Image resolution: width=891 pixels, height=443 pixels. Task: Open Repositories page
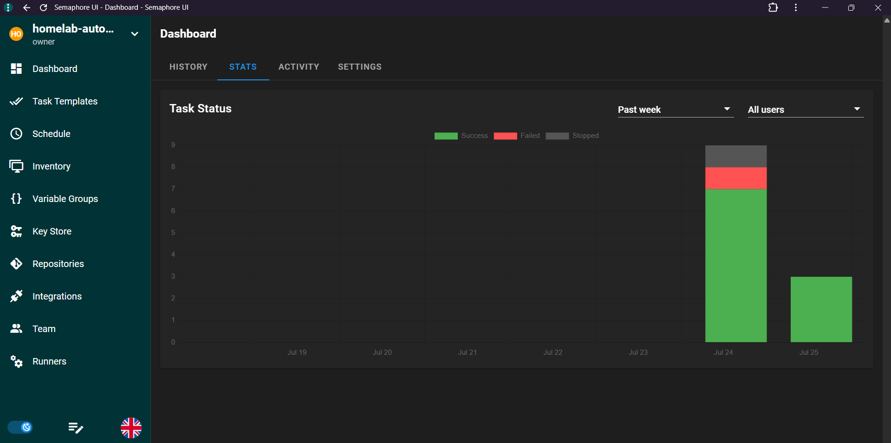click(x=58, y=264)
